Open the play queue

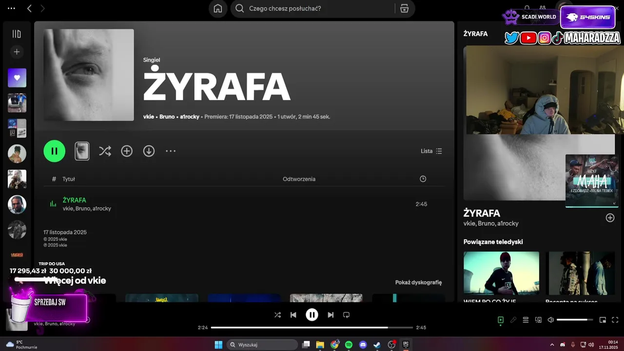(526, 320)
